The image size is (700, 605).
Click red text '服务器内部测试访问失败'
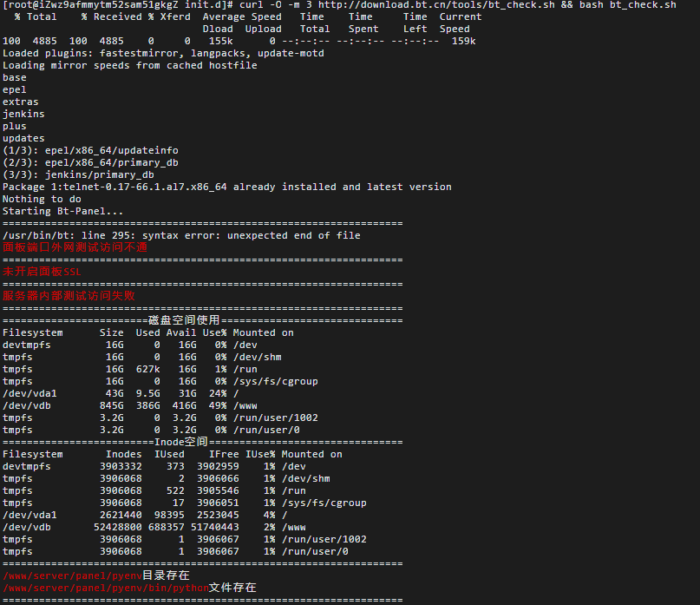pyautogui.click(x=69, y=296)
